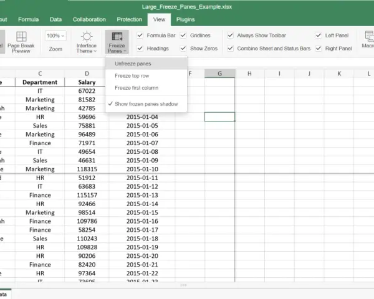The image size is (374, 299).
Task: Toggle Always Show Toolbar checkbox
Action: coord(230,36)
